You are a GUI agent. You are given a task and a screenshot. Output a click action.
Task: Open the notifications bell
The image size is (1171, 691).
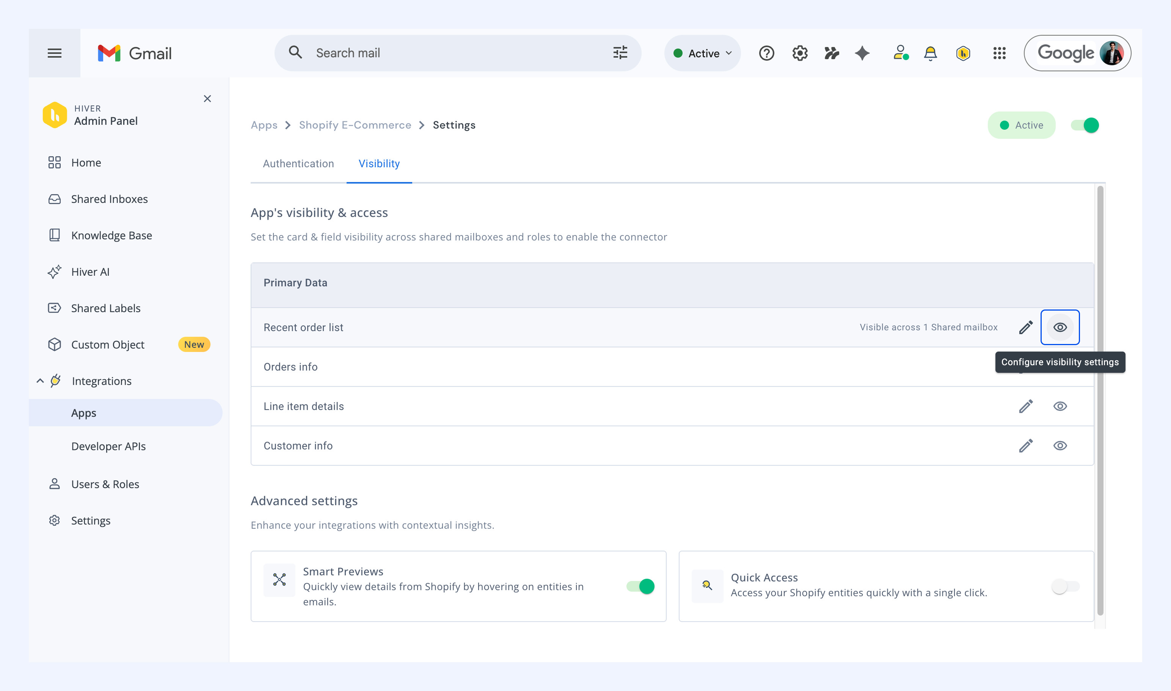930,53
